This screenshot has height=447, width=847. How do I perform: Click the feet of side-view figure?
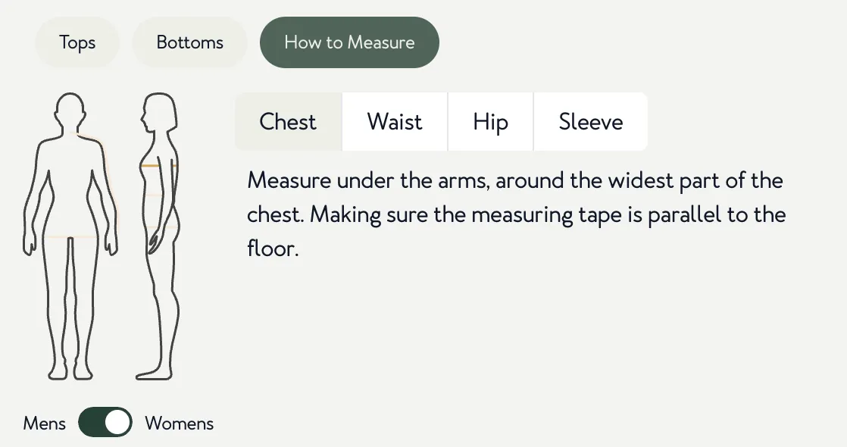(155, 374)
